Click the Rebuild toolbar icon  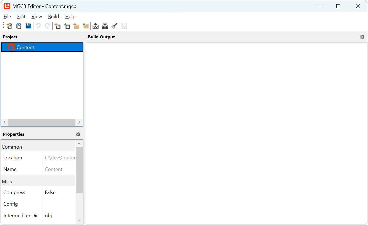(x=105, y=26)
